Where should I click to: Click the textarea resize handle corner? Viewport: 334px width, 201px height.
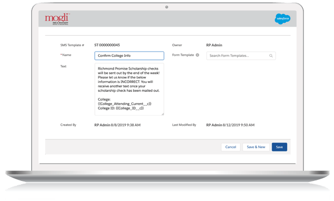(x=163, y=114)
